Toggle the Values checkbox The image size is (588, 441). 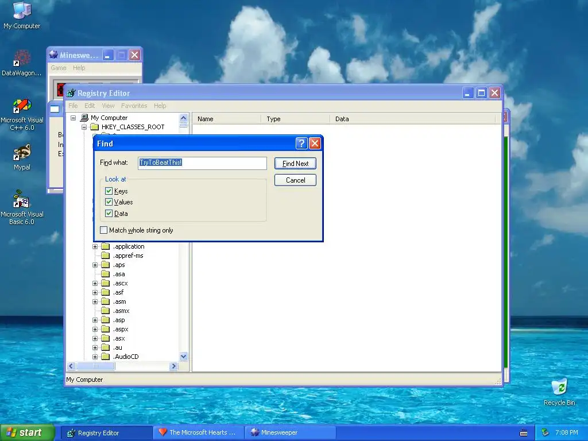click(x=109, y=202)
